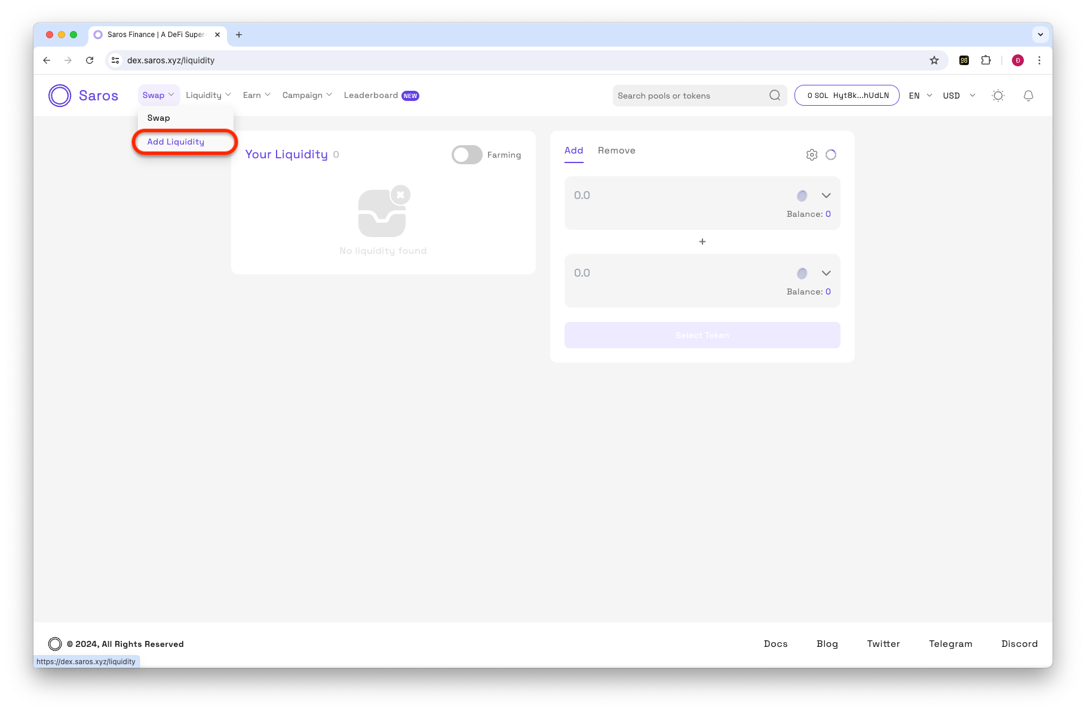The width and height of the screenshot is (1086, 712).
Task: Bookmark page with star icon
Action: 934,60
